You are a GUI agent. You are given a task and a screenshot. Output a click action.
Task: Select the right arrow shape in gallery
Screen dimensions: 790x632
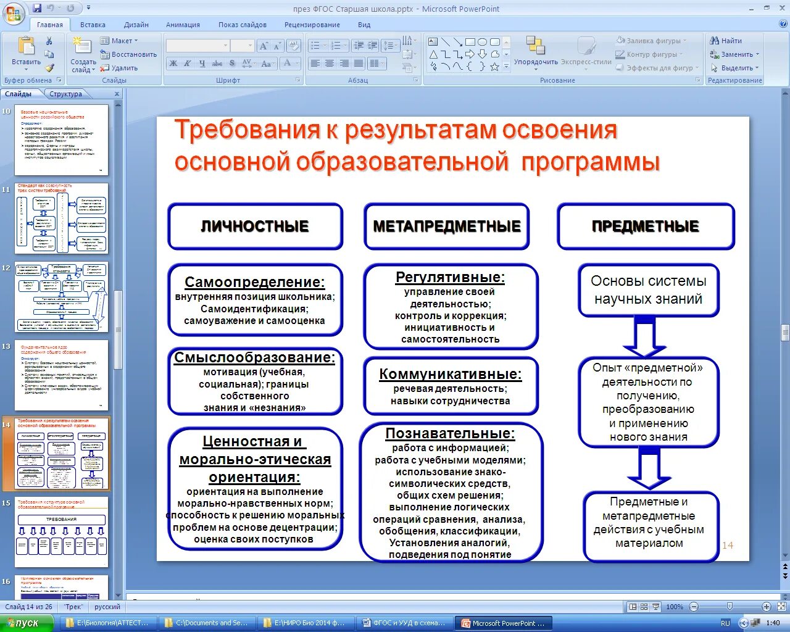470,54
